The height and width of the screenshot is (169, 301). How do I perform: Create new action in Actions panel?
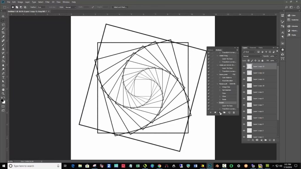229,112
